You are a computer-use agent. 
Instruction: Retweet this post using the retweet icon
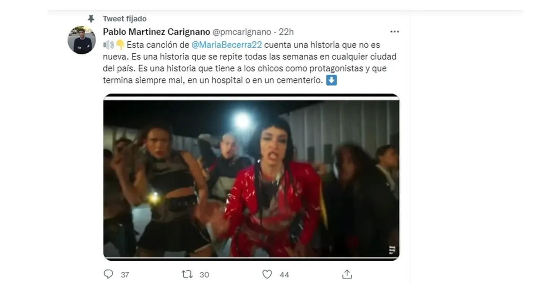point(187,274)
